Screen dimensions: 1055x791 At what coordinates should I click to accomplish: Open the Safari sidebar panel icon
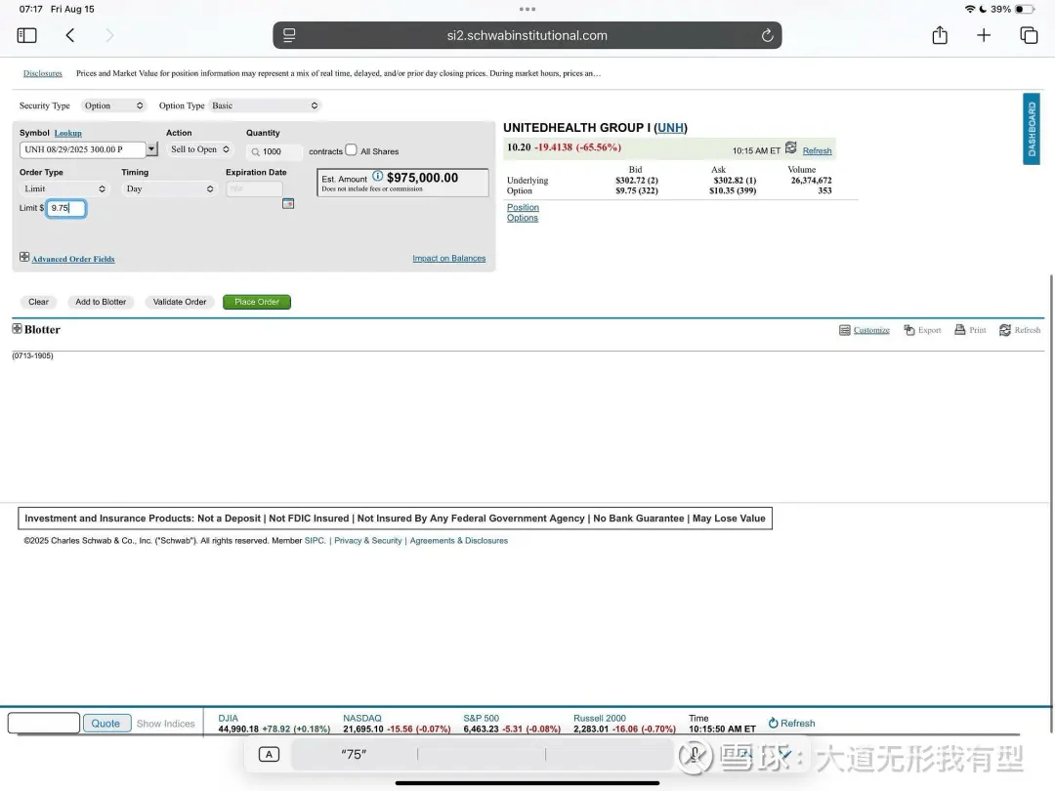point(26,35)
